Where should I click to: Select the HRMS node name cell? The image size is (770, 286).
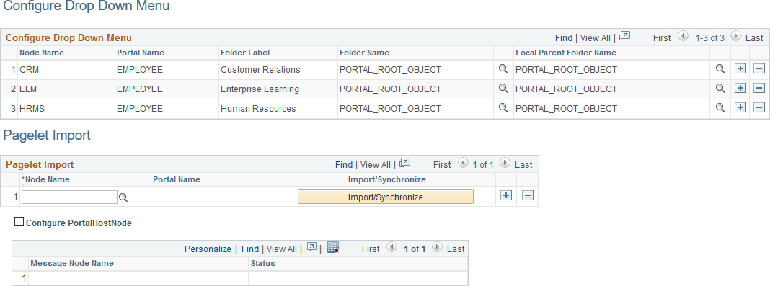point(32,108)
